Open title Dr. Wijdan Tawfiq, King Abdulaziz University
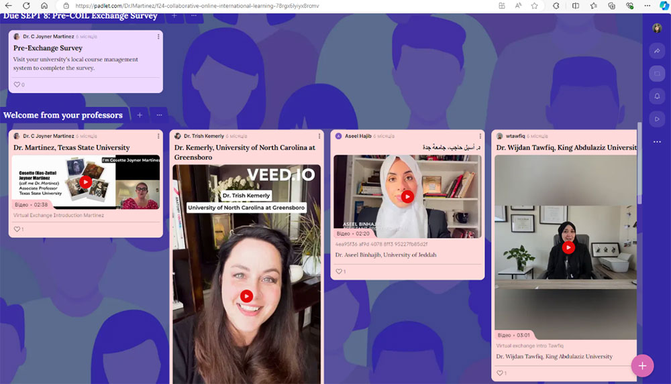This screenshot has height=384, width=671. (x=566, y=147)
